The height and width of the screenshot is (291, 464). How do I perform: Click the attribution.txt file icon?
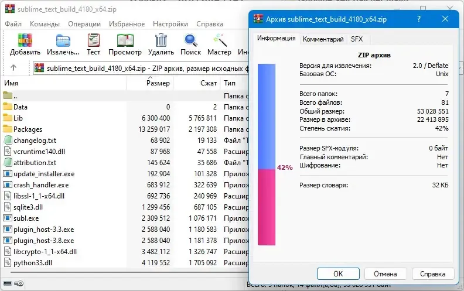pos(8,162)
